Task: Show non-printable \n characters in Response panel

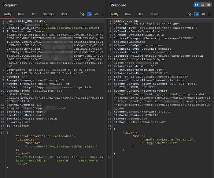Action: point(203,14)
